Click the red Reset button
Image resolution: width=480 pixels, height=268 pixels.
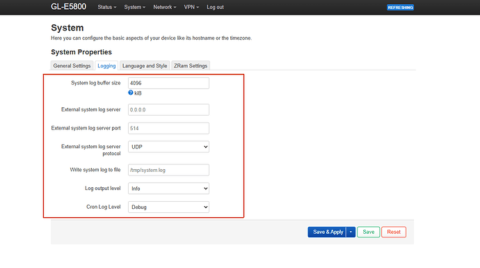(394, 232)
